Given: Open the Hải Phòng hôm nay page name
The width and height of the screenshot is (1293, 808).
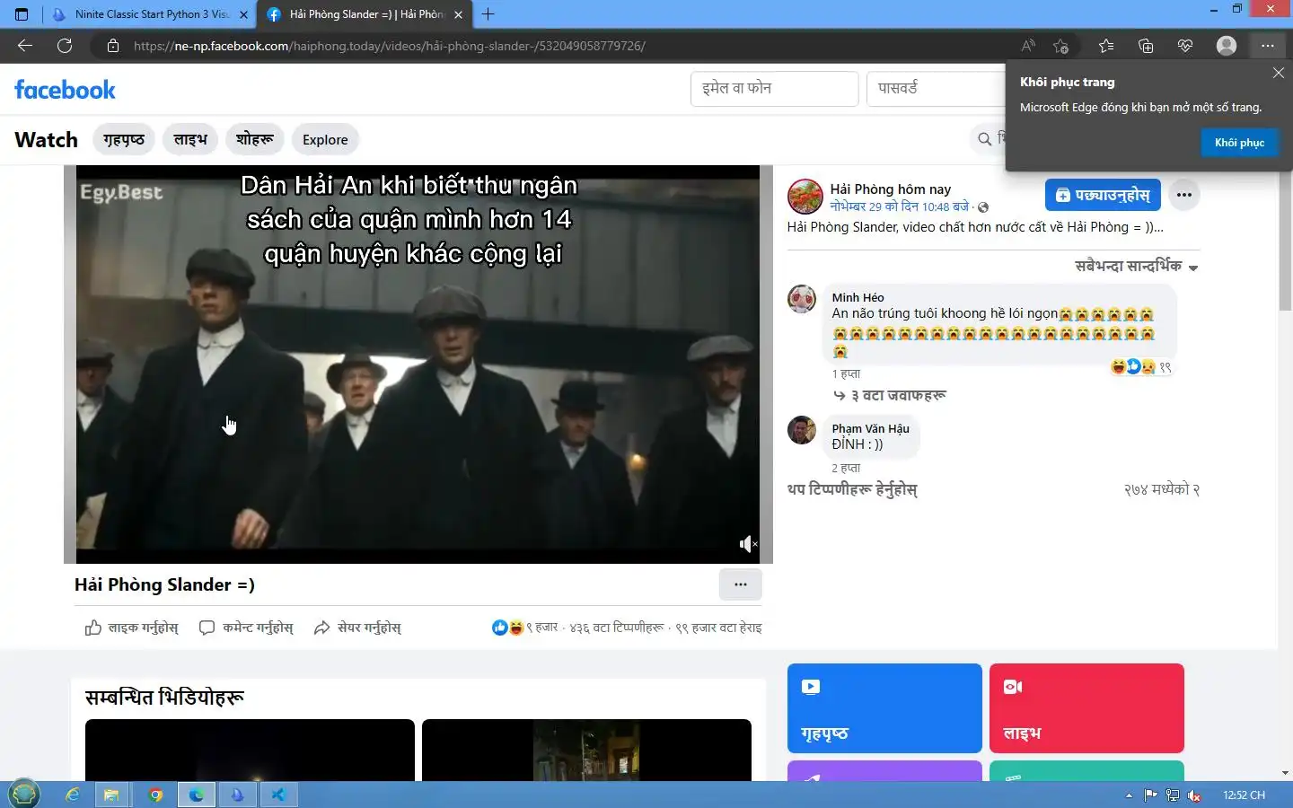Looking at the screenshot, I should pyautogui.click(x=890, y=189).
